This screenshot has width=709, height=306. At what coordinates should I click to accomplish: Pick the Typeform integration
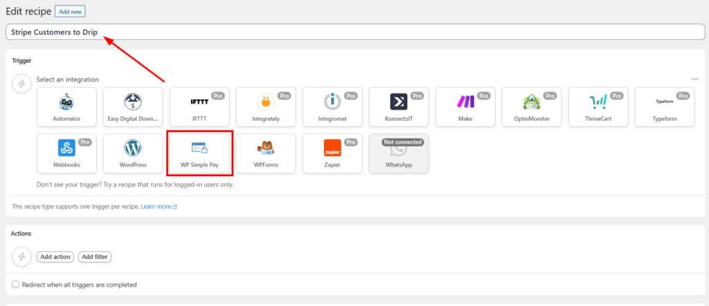[665, 106]
